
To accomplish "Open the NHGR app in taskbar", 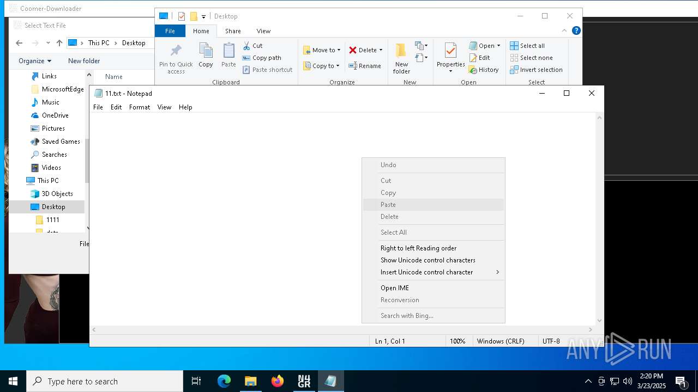I will [x=304, y=381].
